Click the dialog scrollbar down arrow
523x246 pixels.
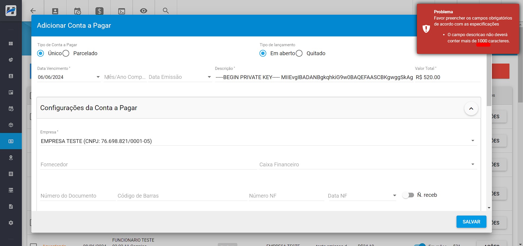[489, 208]
